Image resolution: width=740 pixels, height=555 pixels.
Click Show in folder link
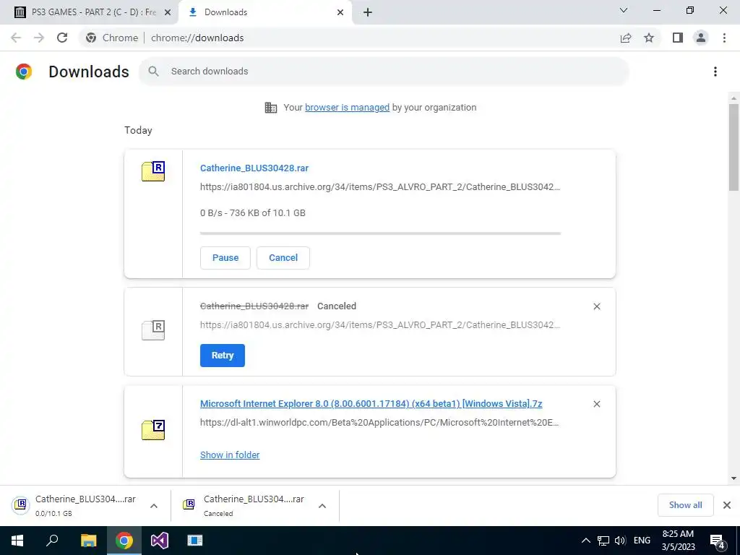pyautogui.click(x=230, y=455)
